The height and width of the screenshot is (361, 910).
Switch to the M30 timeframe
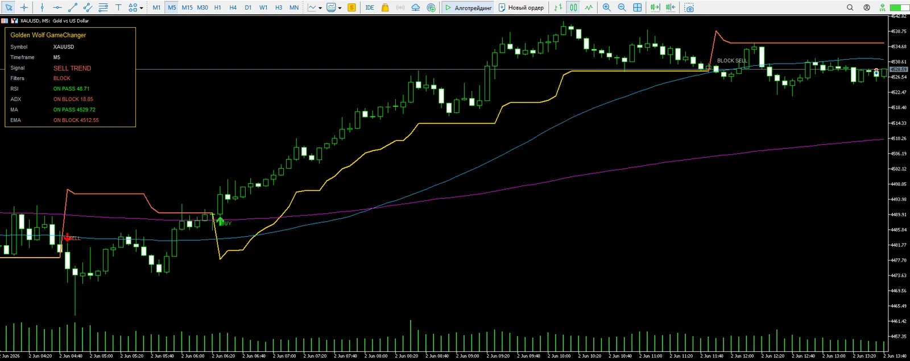[202, 7]
